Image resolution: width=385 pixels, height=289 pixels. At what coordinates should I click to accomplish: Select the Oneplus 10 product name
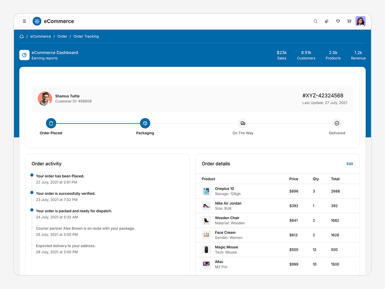(225, 189)
